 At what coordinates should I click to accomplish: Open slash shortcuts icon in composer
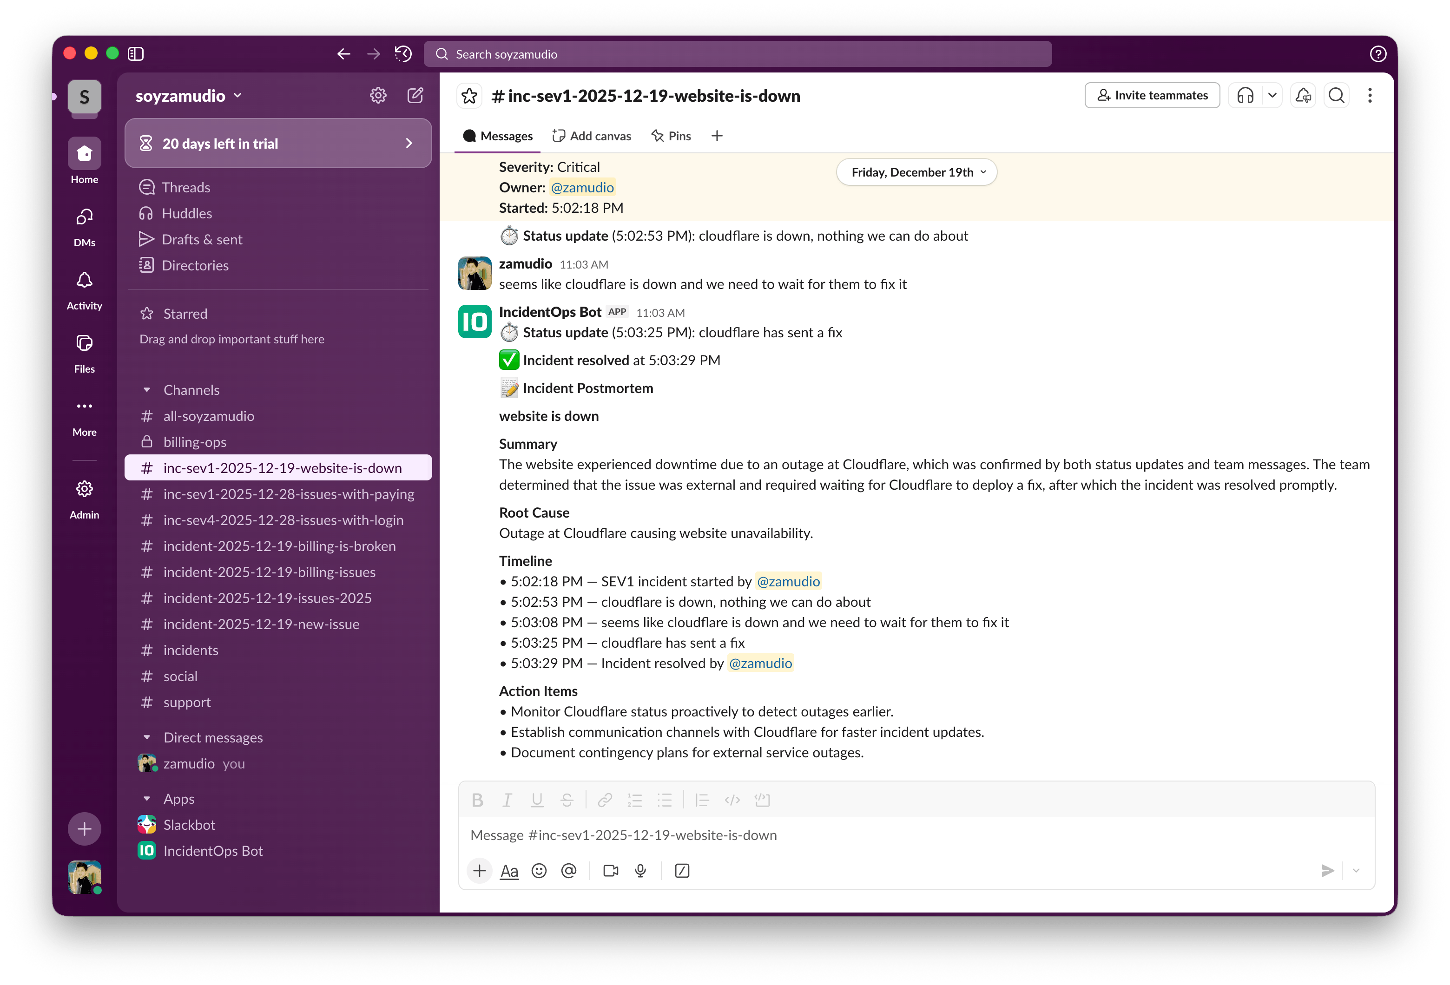(x=682, y=871)
